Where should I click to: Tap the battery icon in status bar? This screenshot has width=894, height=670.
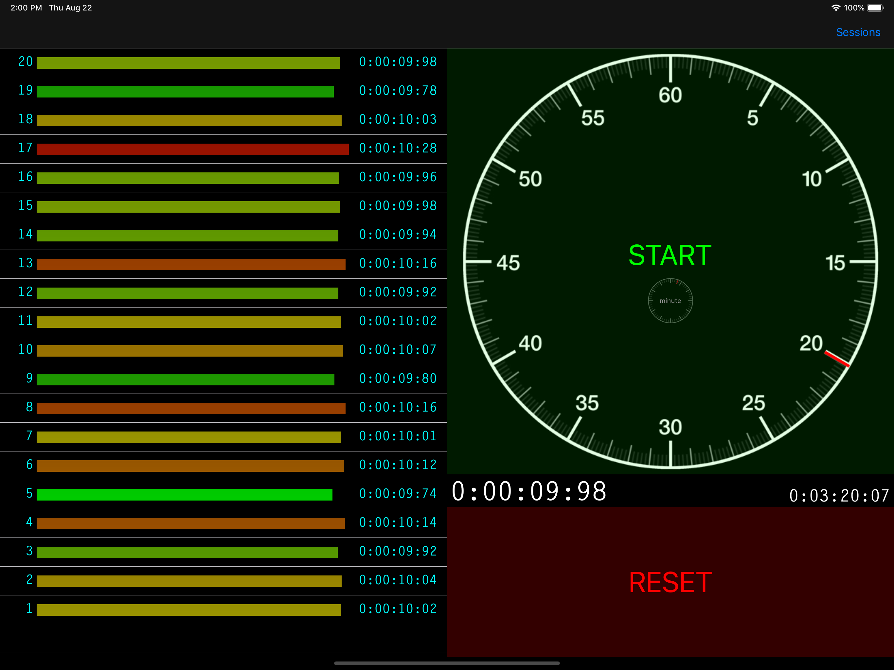point(875,8)
